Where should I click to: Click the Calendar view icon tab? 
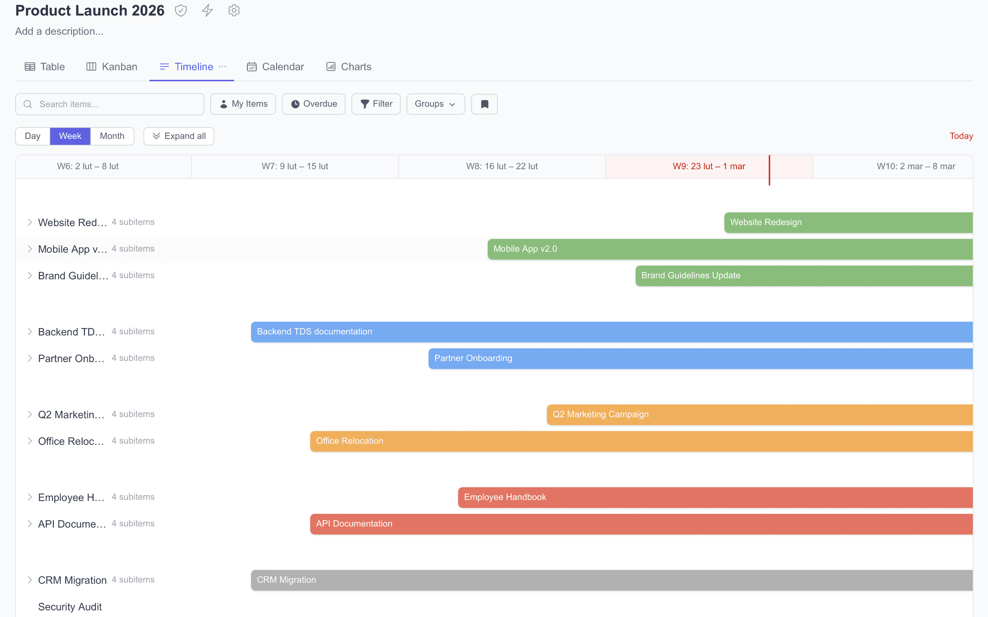(x=251, y=67)
